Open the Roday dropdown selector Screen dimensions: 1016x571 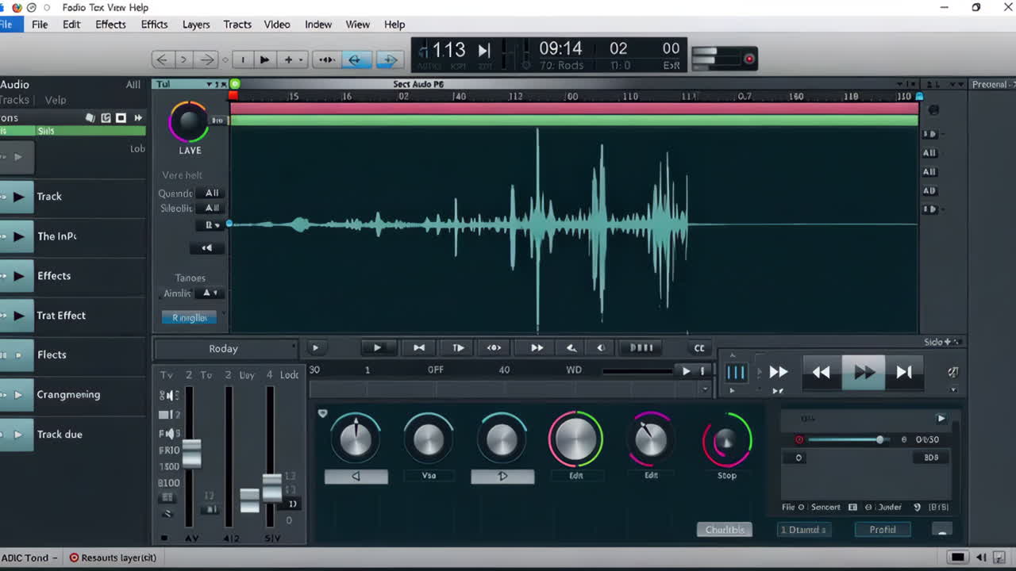pyautogui.click(x=225, y=348)
